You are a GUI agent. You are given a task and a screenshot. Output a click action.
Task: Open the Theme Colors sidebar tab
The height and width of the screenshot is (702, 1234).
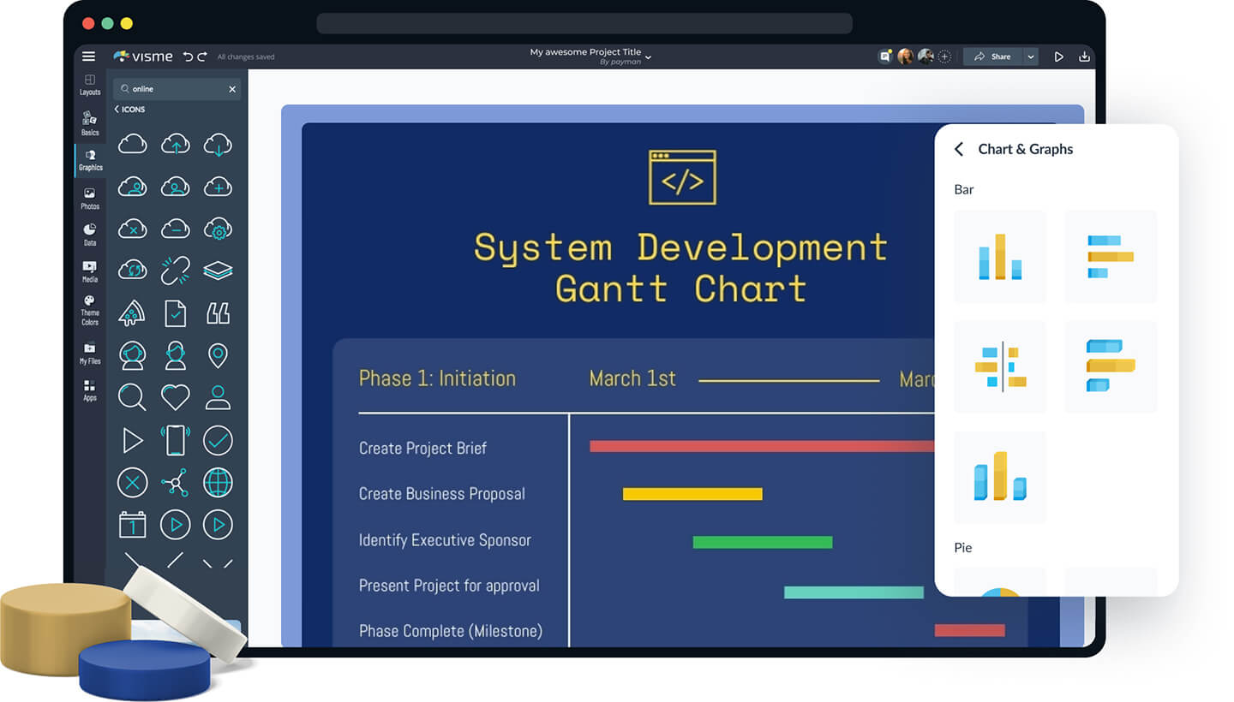90,310
